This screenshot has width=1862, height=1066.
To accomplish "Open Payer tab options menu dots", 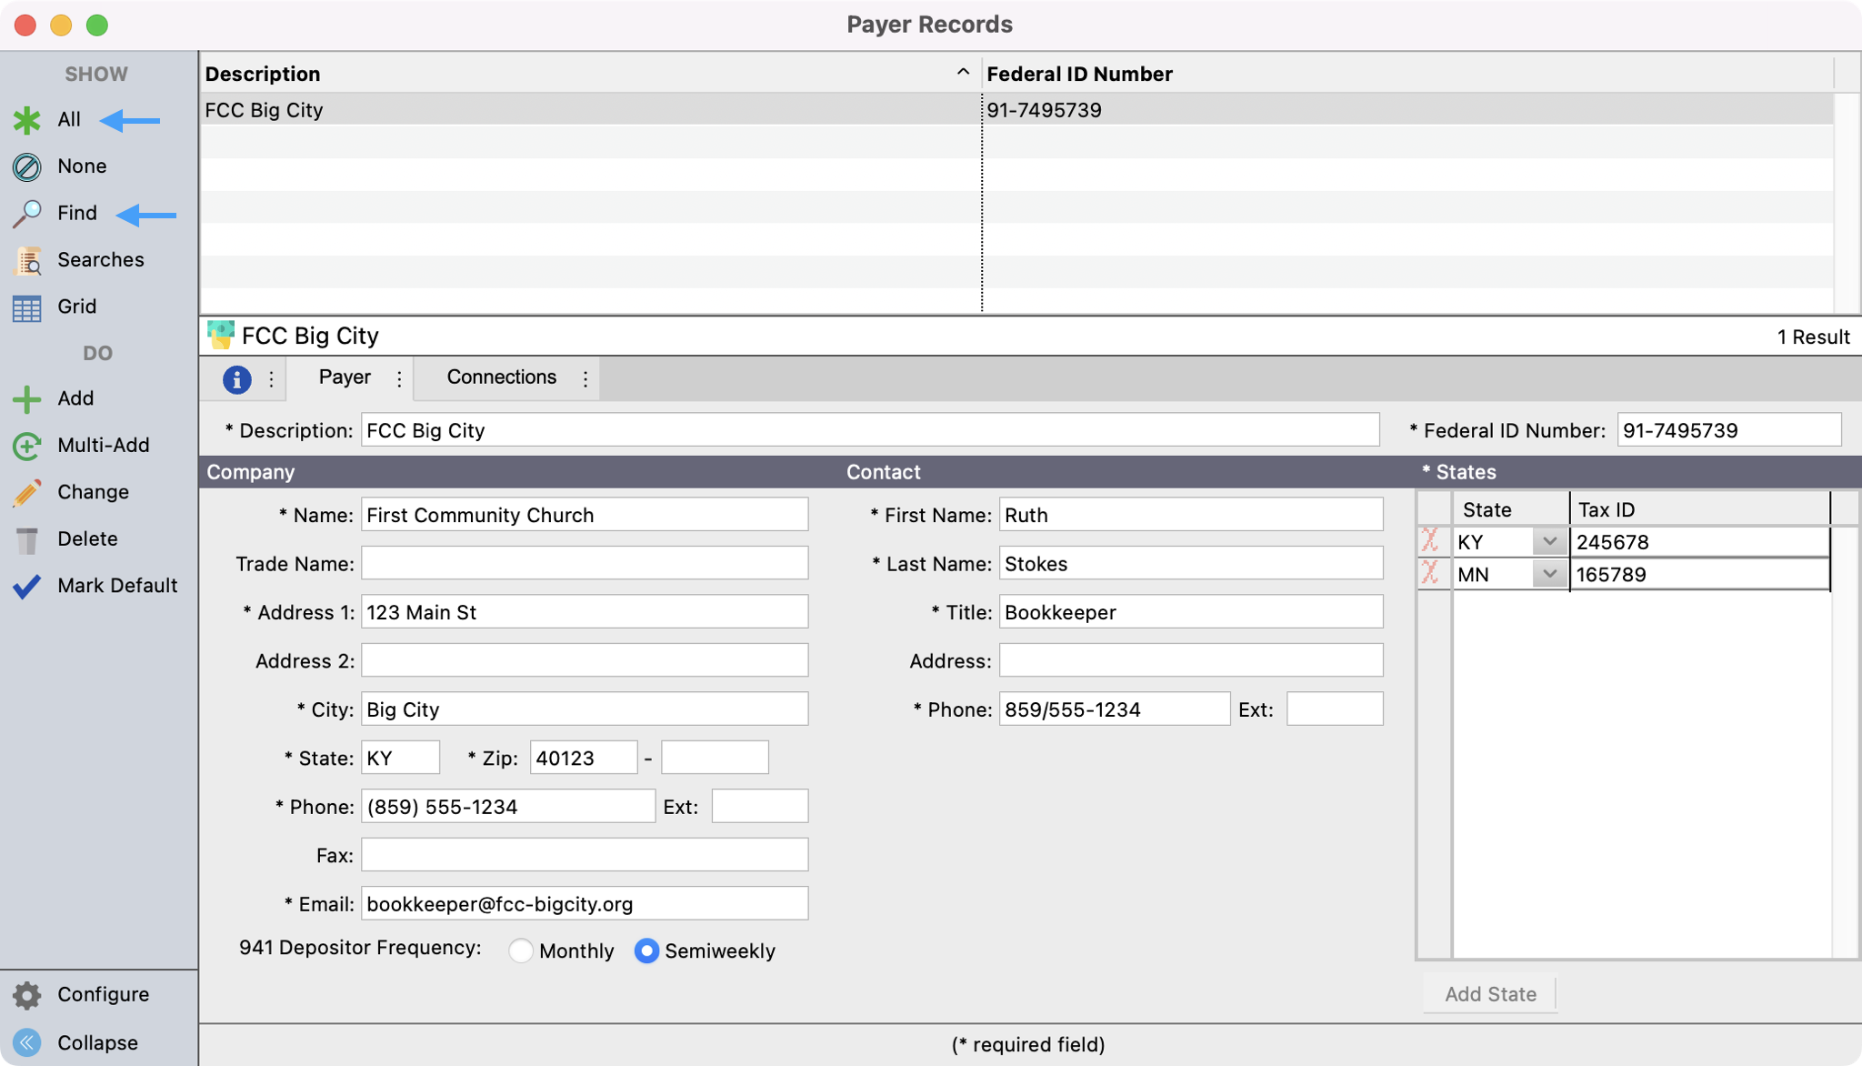I will [399, 378].
